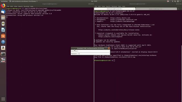This screenshot has height=102, width=182.
Task: Open Search menu in right terminal
Action: tap(108, 7)
